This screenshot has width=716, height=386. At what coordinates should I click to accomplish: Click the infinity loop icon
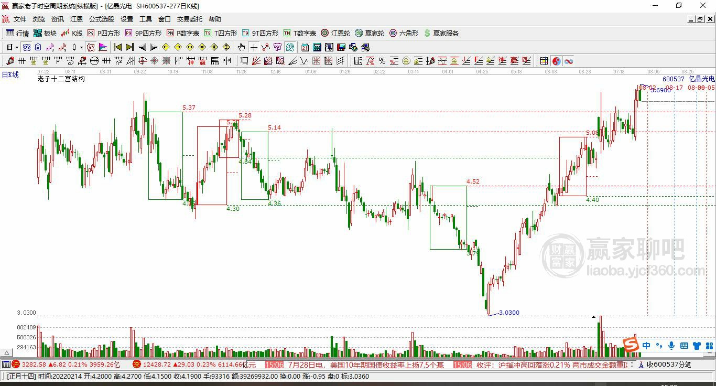(568, 61)
